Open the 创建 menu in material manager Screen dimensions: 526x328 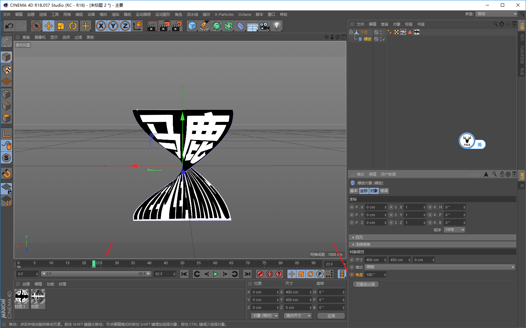pos(26,284)
